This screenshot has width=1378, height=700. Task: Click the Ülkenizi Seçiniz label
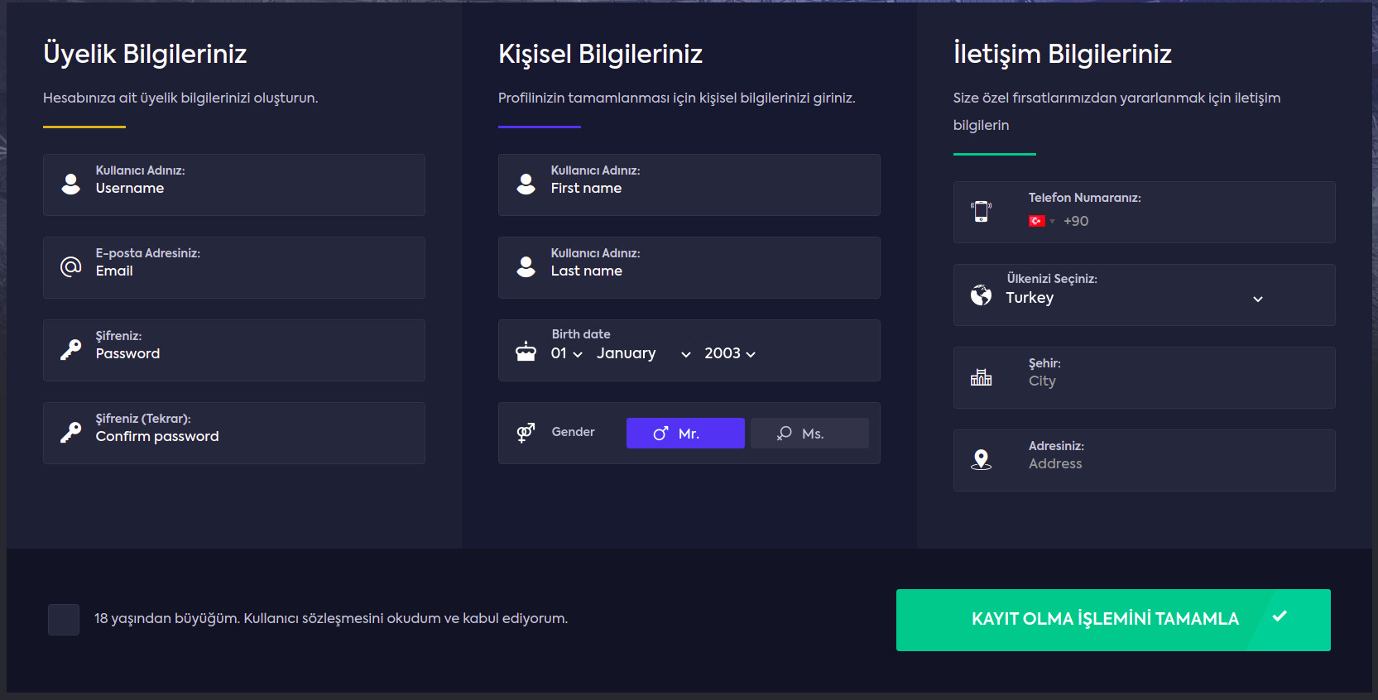(x=1052, y=279)
